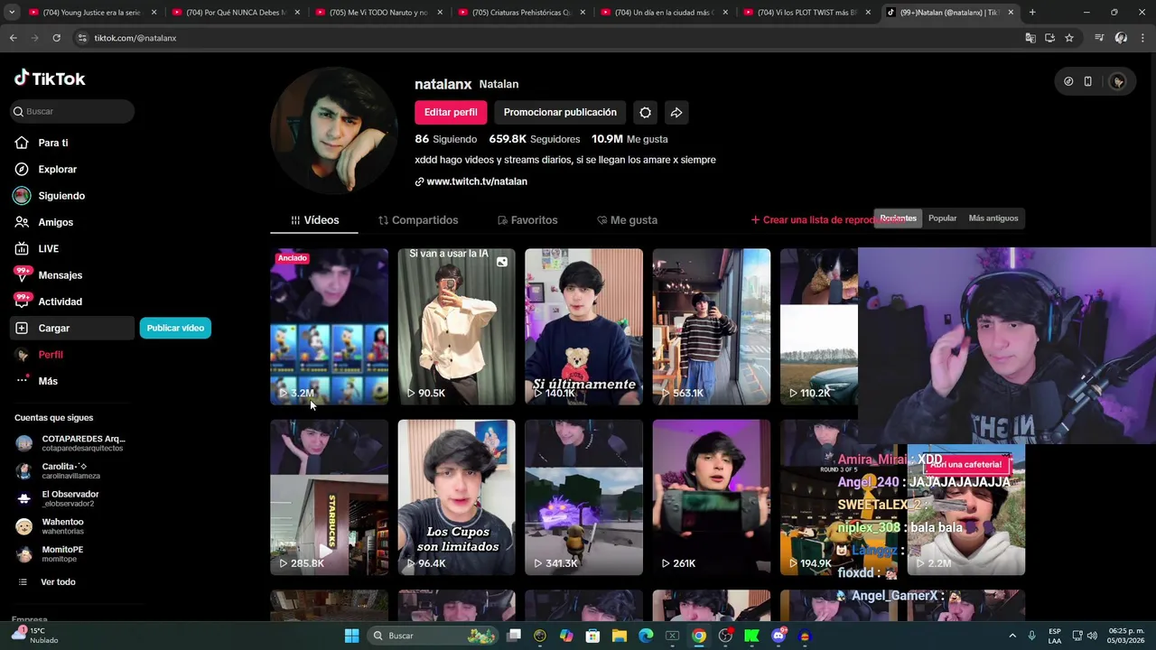The width and height of the screenshot is (1156, 650).
Task: Open Chrome three-dot menu
Action: (x=1142, y=38)
